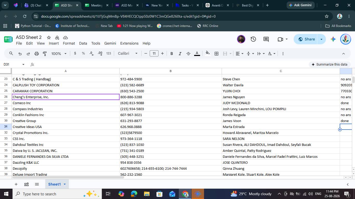The width and height of the screenshot is (355, 199).
Task: Click Summarize this data button
Action: pyautogui.click(x=329, y=64)
